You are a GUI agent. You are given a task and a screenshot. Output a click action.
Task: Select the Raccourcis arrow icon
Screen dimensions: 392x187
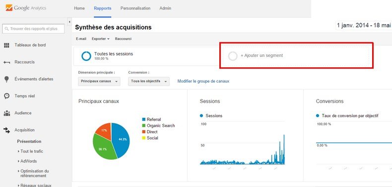(x=6, y=62)
